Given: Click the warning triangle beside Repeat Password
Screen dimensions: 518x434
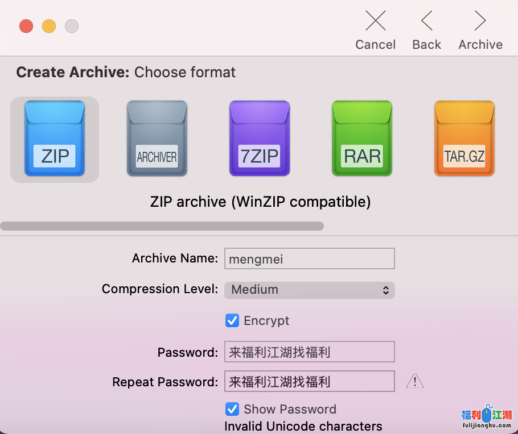Looking at the screenshot, I should pyautogui.click(x=415, y=381).
